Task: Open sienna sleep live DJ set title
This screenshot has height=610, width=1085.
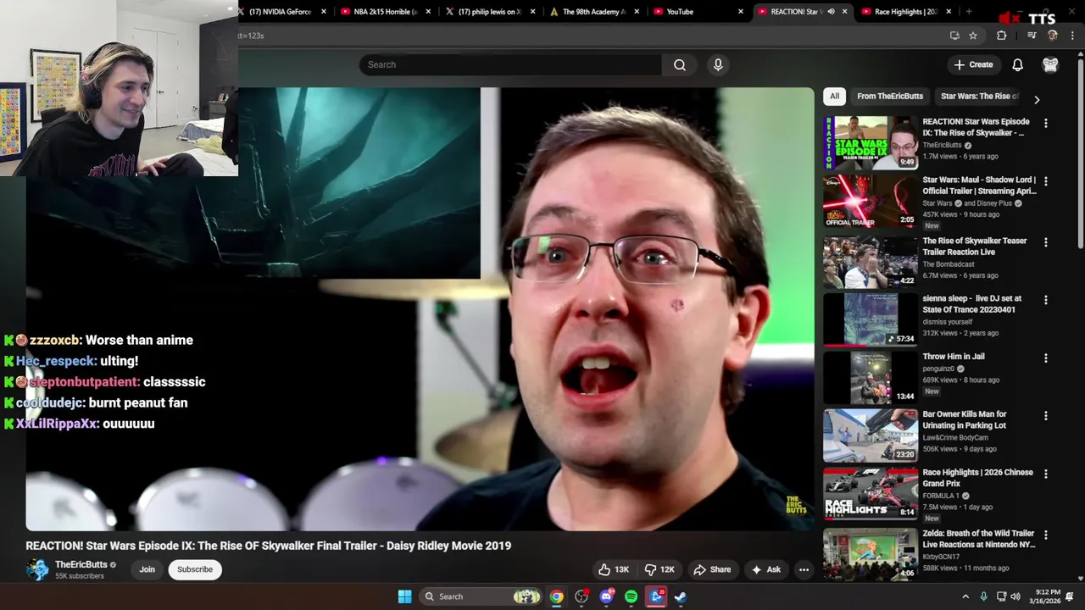Action: [x=971, y=304]
